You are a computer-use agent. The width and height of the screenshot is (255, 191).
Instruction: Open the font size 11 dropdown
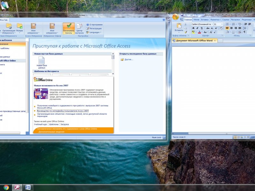(222, 24)
